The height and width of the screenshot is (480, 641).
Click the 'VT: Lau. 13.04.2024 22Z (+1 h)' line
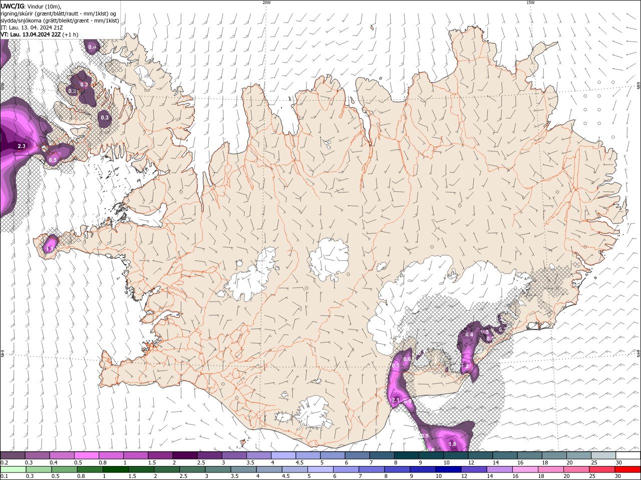pyautogui.click(x=40, y=34)
